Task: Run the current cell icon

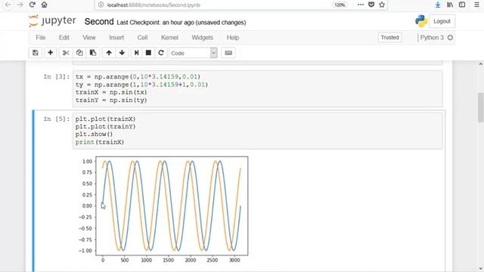Action: tap(136, 53)
